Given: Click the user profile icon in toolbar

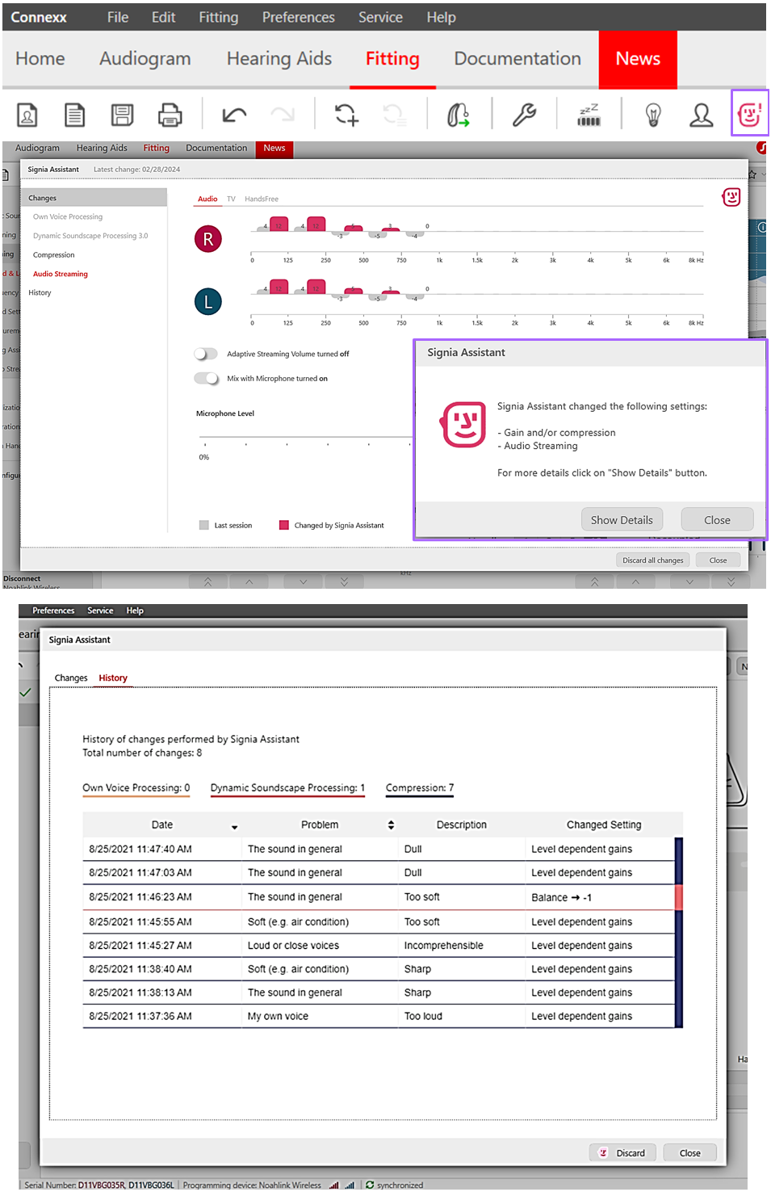Looking at the screenshot, I should pyautogui.click(x=701, y=115).
